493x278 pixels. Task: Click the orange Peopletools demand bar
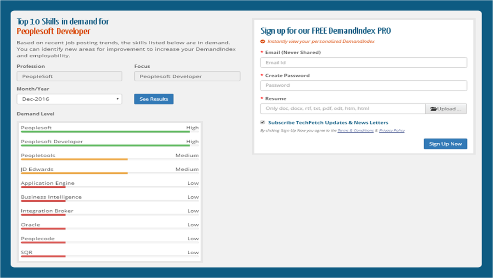pos(74,159)
